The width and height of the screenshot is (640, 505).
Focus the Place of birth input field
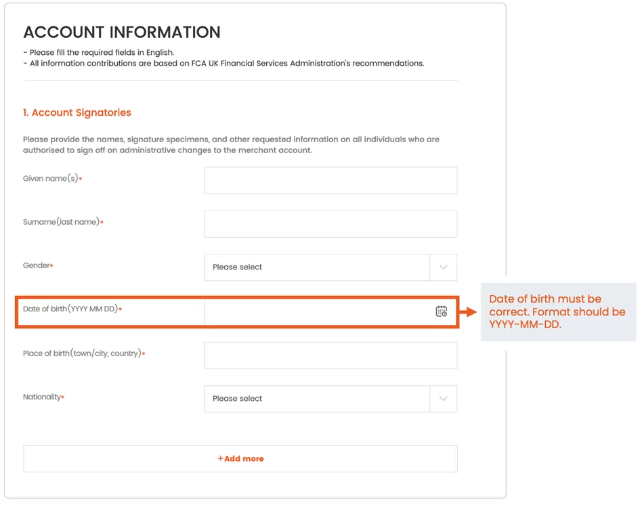[330, 355]
